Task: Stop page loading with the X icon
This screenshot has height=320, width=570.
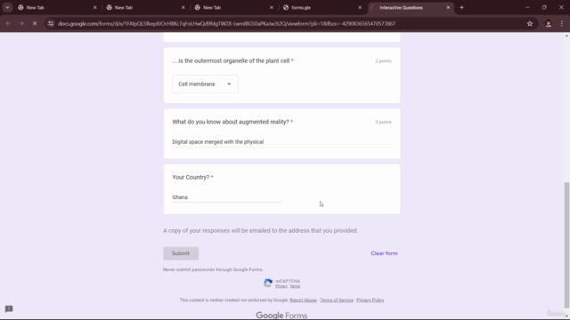Action: [x=35, y=24]
